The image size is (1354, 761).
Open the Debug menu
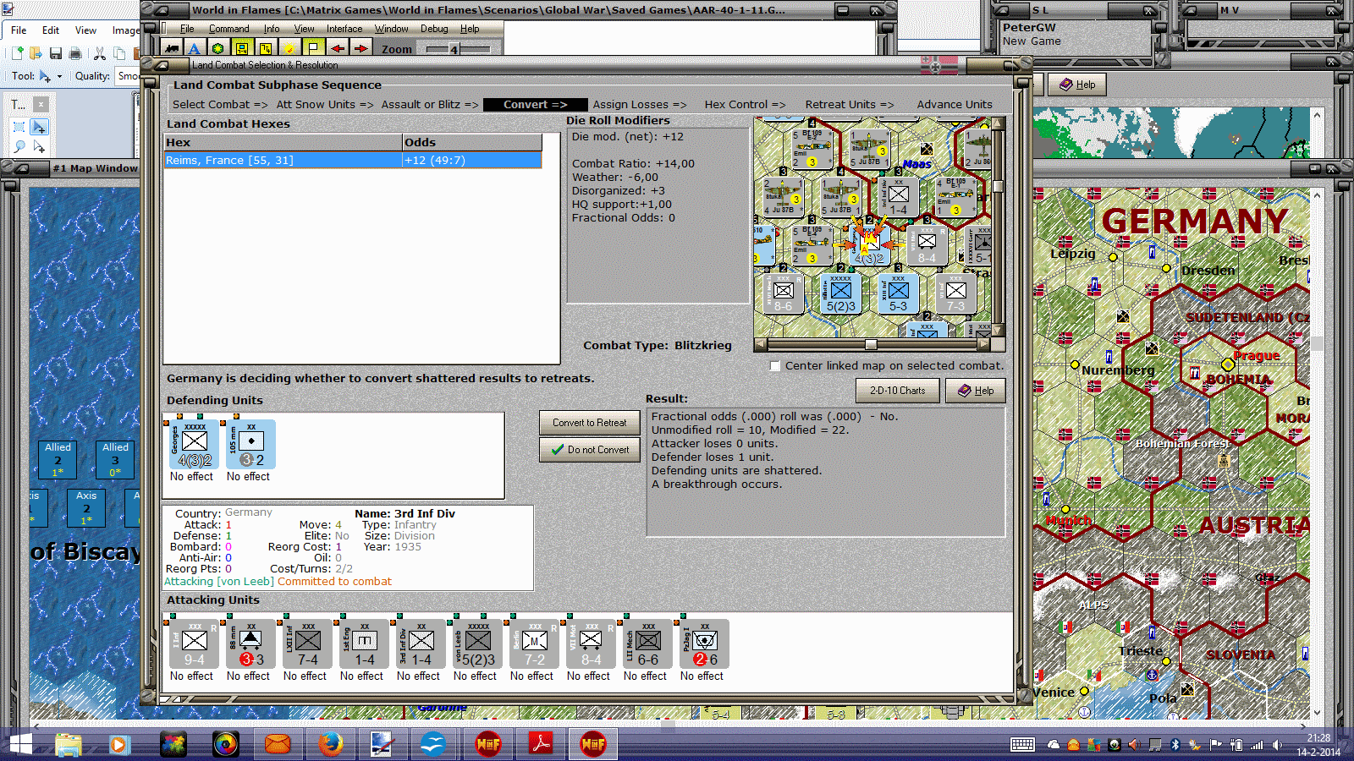(434, 29)
